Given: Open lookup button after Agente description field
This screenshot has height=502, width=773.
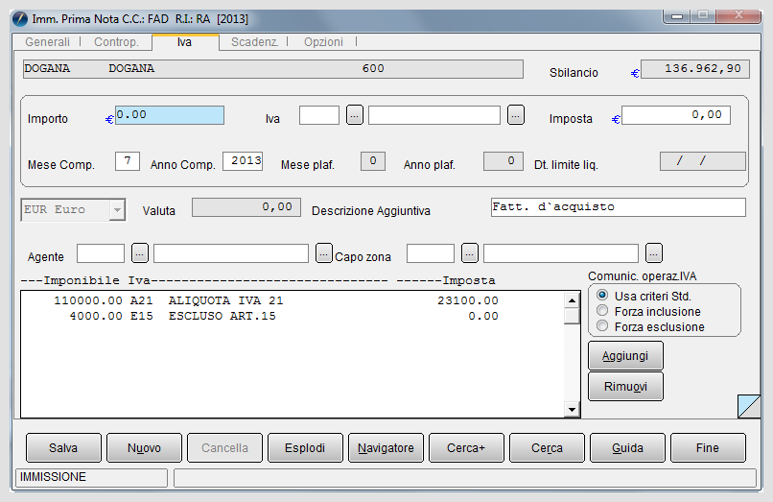Looking at the screenshot, I should click(x=323, y=253).
